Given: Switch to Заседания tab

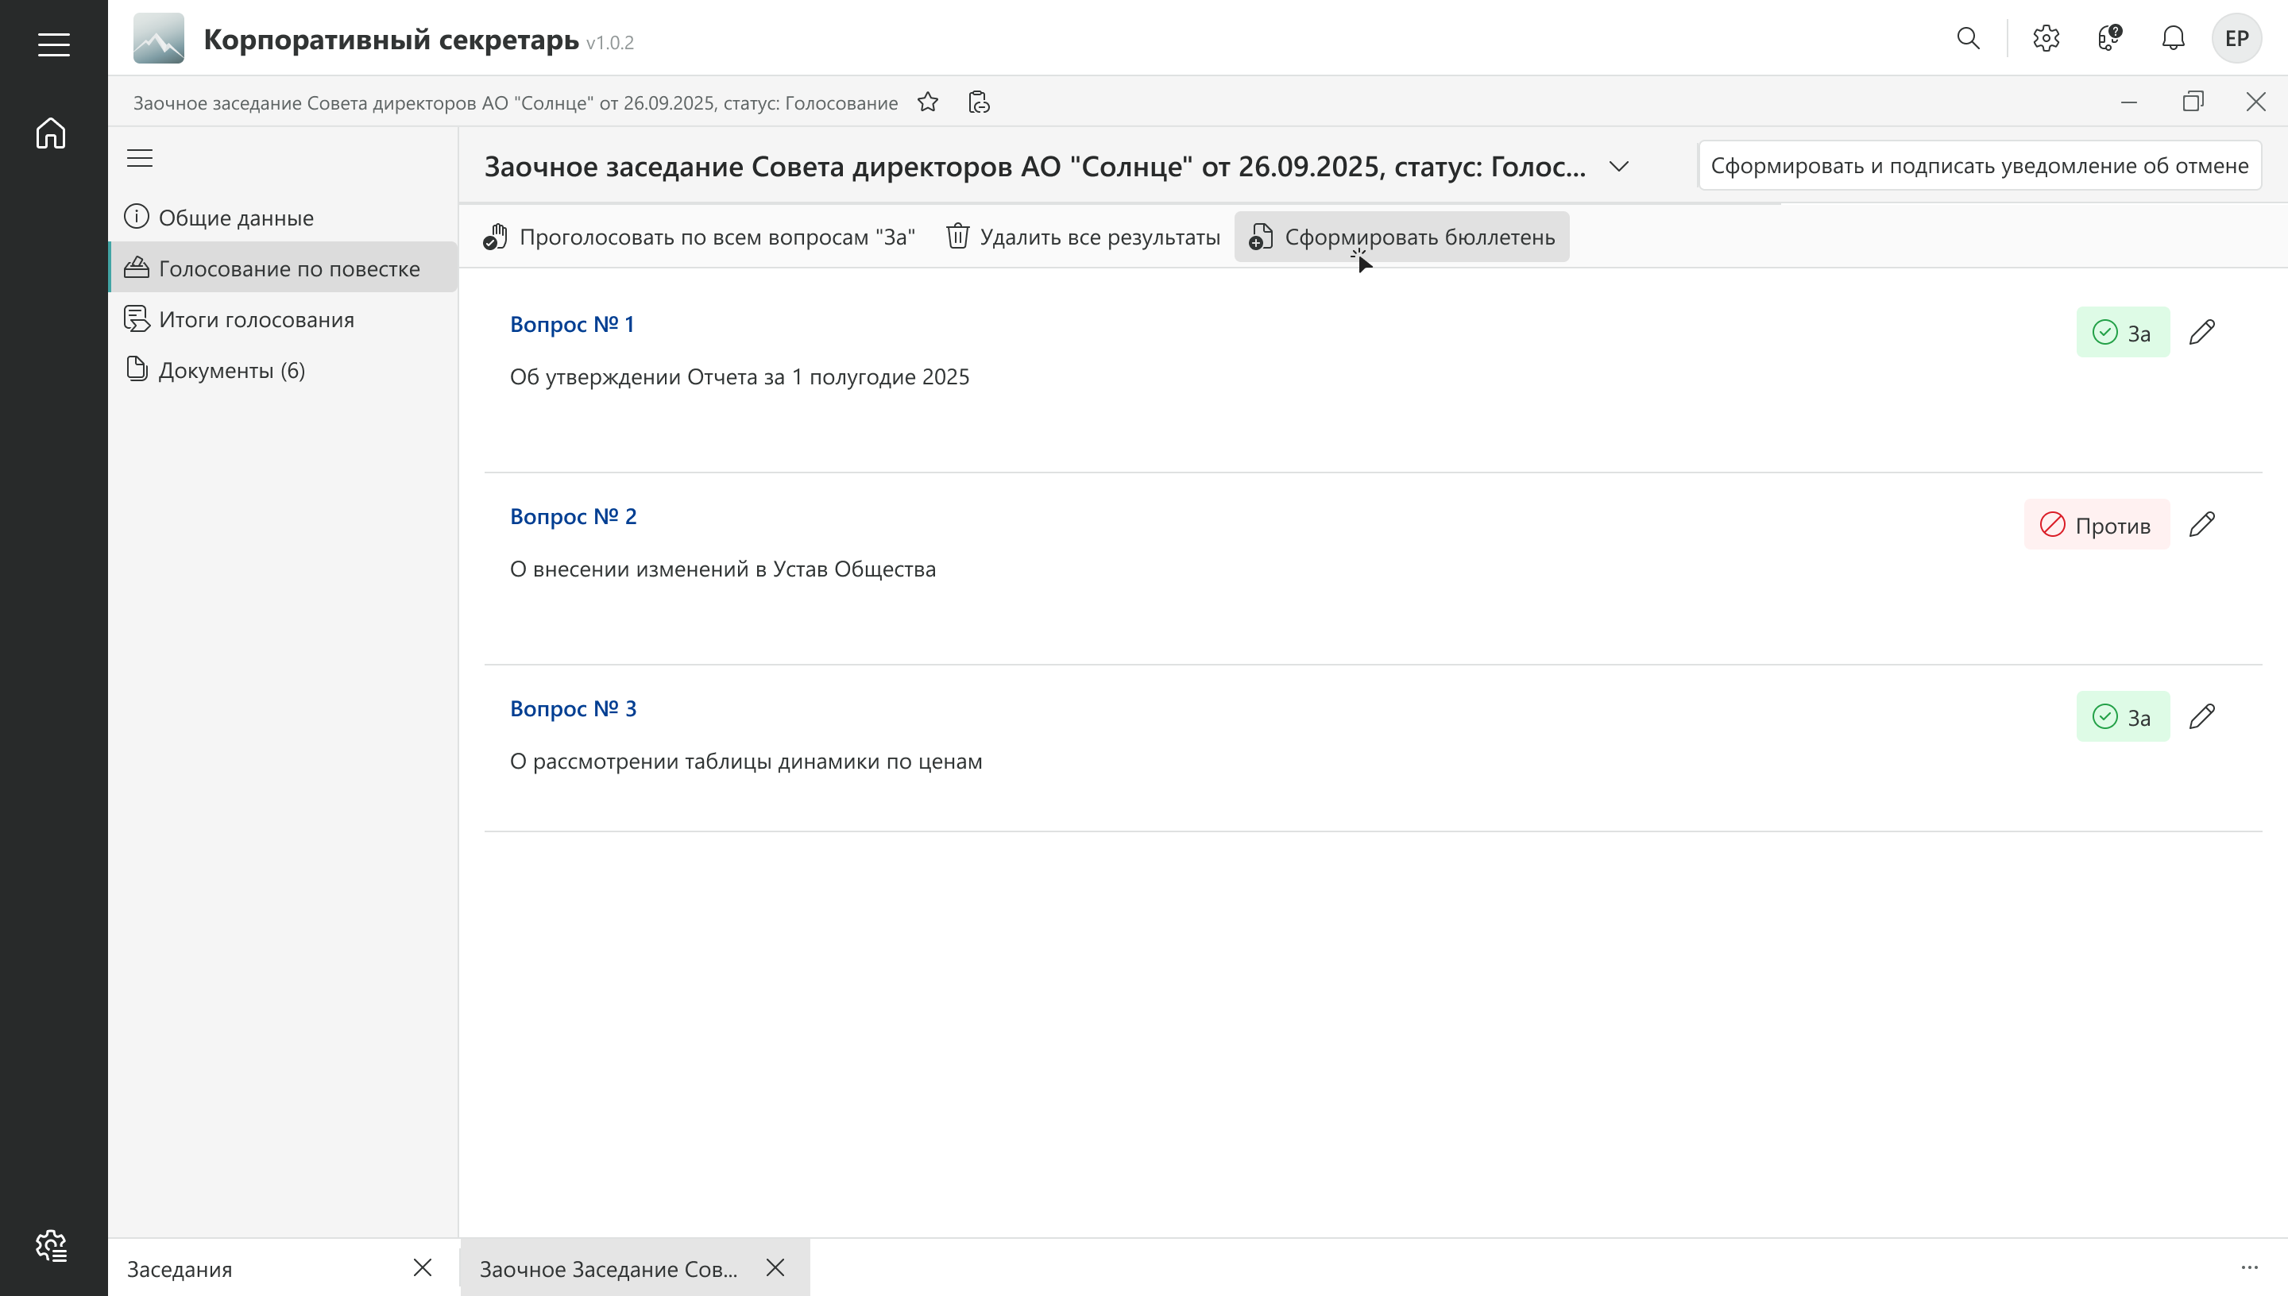Looking at the screenshot, I should point(180,1268).
